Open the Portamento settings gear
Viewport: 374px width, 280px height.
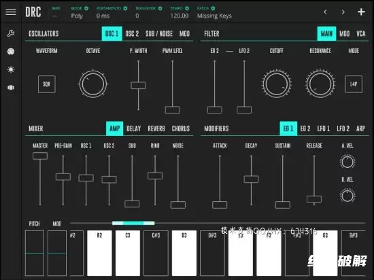click(x=125, y=8)
